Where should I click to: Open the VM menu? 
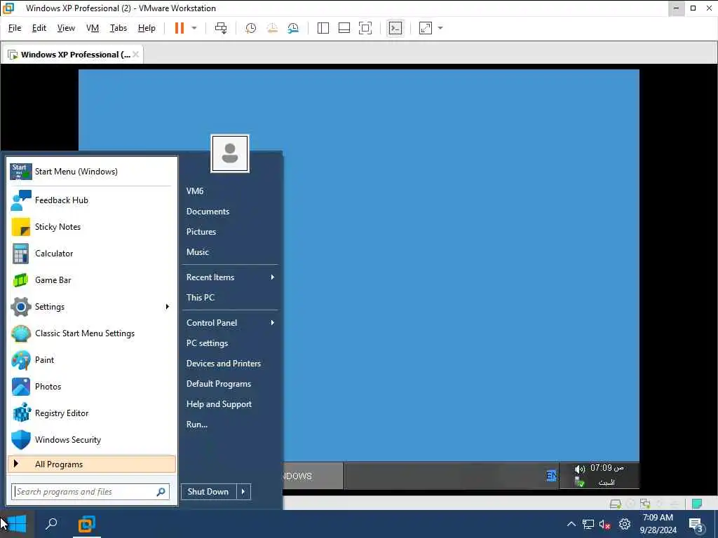(93, 28)
